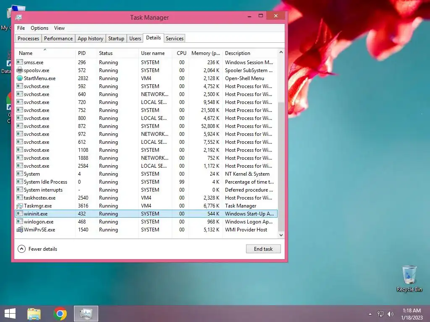The height and width of the screenshot is (322, 430).
Task: Click the Task Manager taskbar icon
Action: coord(86,314)
